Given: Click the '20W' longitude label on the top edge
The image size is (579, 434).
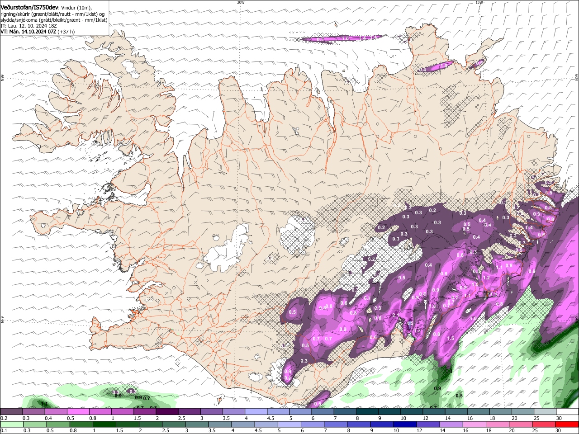Looking at the screenshot, I should [x=241, y=2].
